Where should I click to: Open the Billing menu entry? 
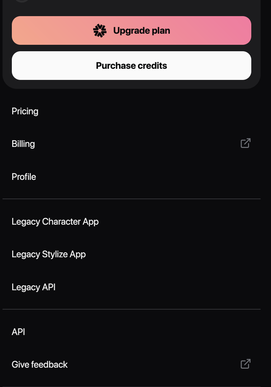(132, 144)
